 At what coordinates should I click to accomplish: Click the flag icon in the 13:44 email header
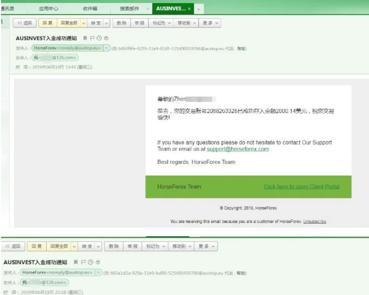coord(92,38)
